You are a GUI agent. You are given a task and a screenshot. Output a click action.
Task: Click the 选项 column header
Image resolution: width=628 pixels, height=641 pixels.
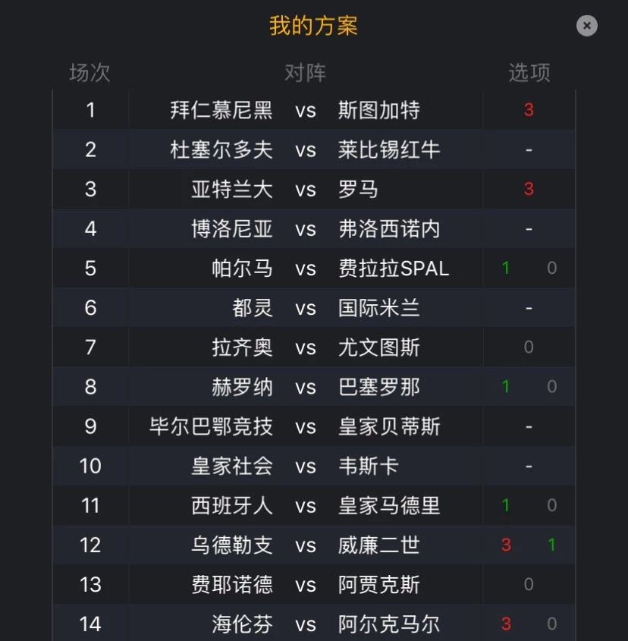(529, 73)
